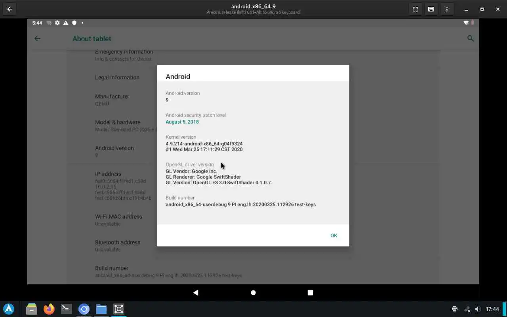
Task: Click the Android dialog title
Action: [178, 76]
